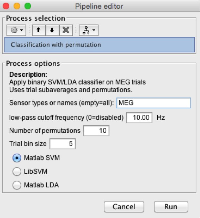Click the Number of permutations field

[x=96, y=131]
